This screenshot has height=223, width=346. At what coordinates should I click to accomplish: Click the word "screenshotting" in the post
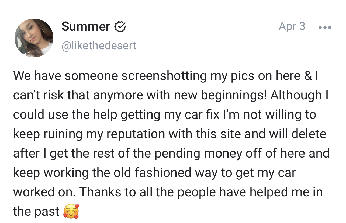[x=164, y=76]
